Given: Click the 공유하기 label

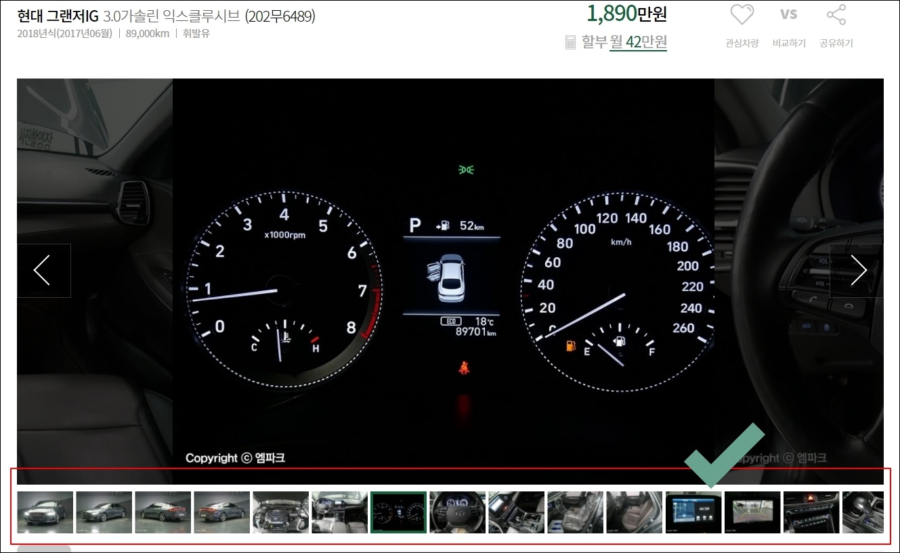Looking at the screenshot, I should pyautogui.click(x=836, y=43).
